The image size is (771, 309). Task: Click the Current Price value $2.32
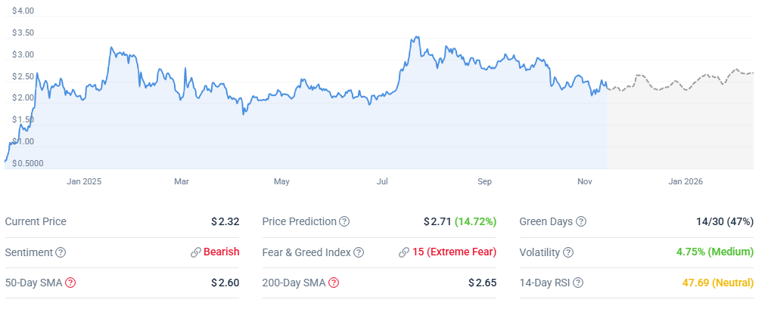(225, 222)
